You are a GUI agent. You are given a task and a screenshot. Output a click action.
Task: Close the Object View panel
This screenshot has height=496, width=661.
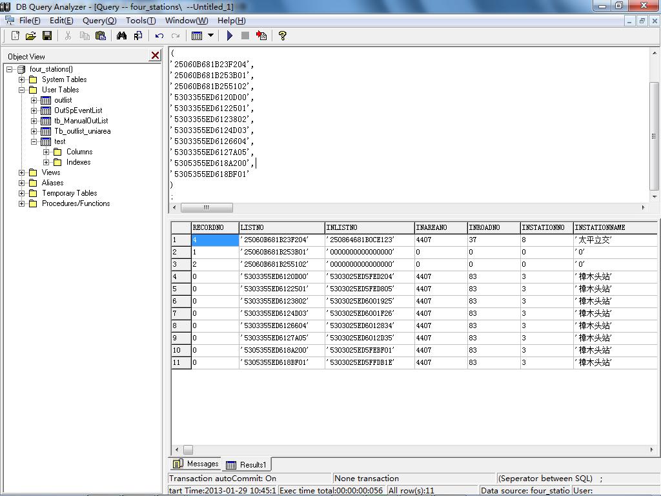pos(155,56)
